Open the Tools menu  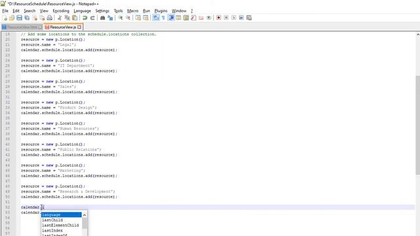click(x=118, y=11)
